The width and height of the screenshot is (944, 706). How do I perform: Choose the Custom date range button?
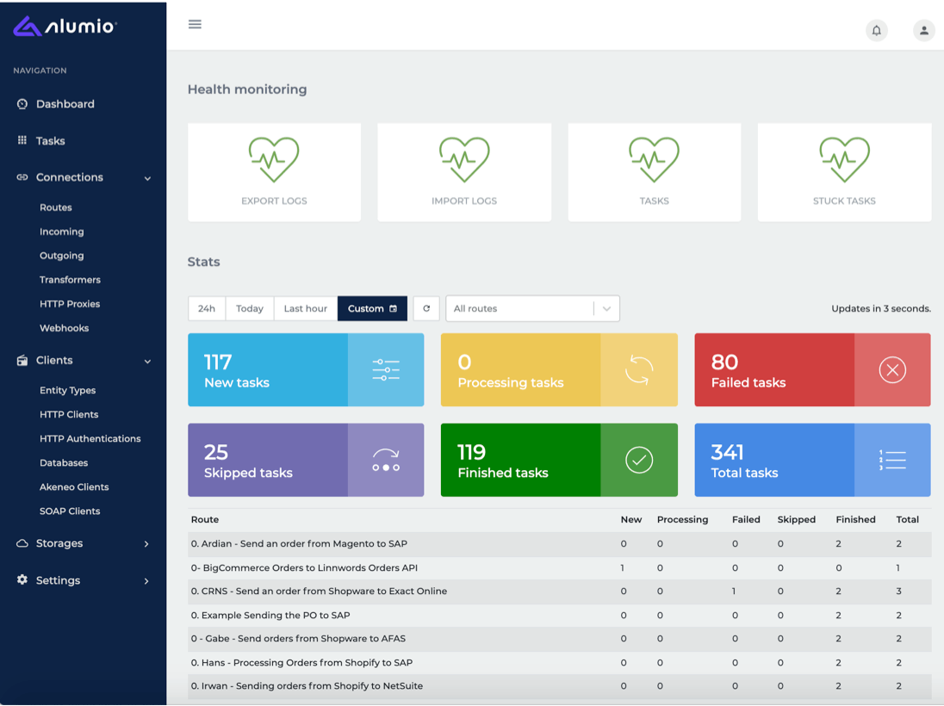click(x=372, y=308)
